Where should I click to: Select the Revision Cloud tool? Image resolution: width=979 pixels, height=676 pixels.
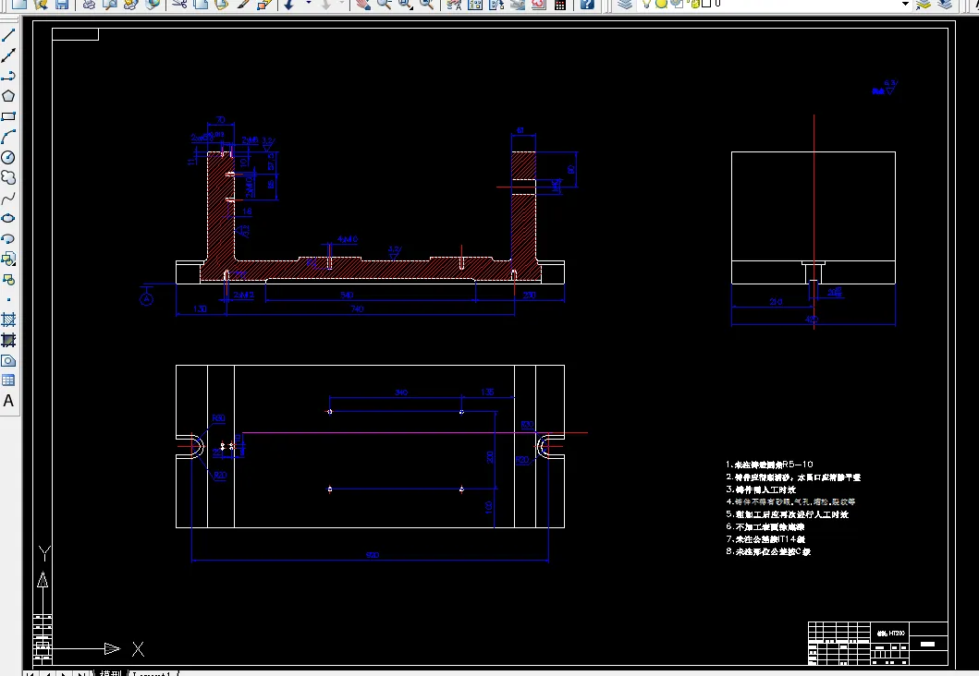pyautogui.click(x=8, y=177)
